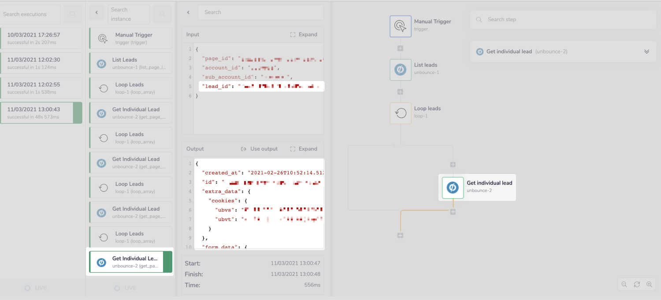Click the Get individual lead Unbounce icon
Image resolution: width=661 pixels, height=300 pixels.
click(x=452, y=187)
